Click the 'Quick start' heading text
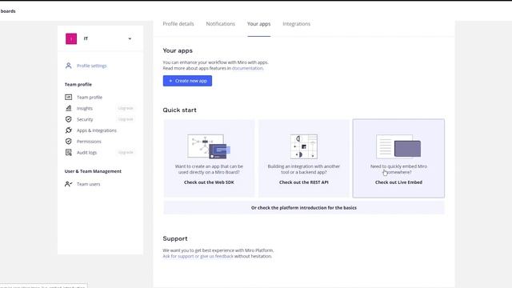 point(179,110)
